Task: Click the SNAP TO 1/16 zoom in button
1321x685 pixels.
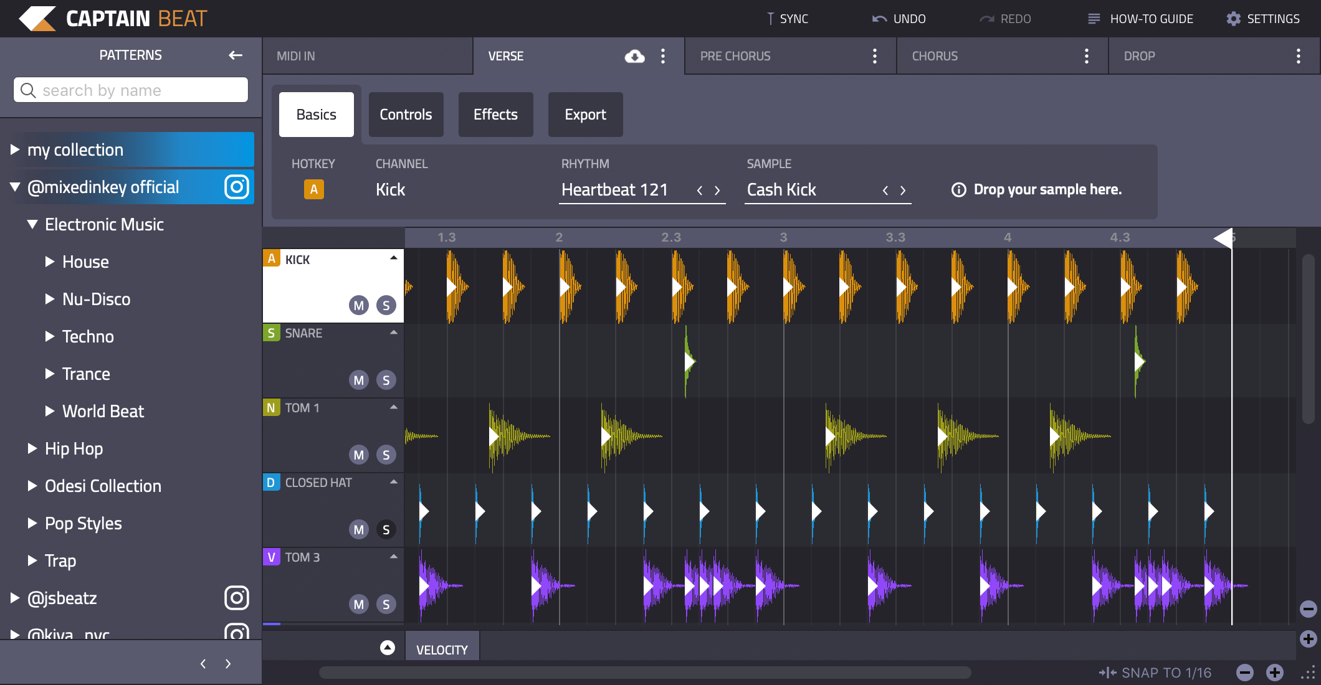Action: pos(1276,672)
